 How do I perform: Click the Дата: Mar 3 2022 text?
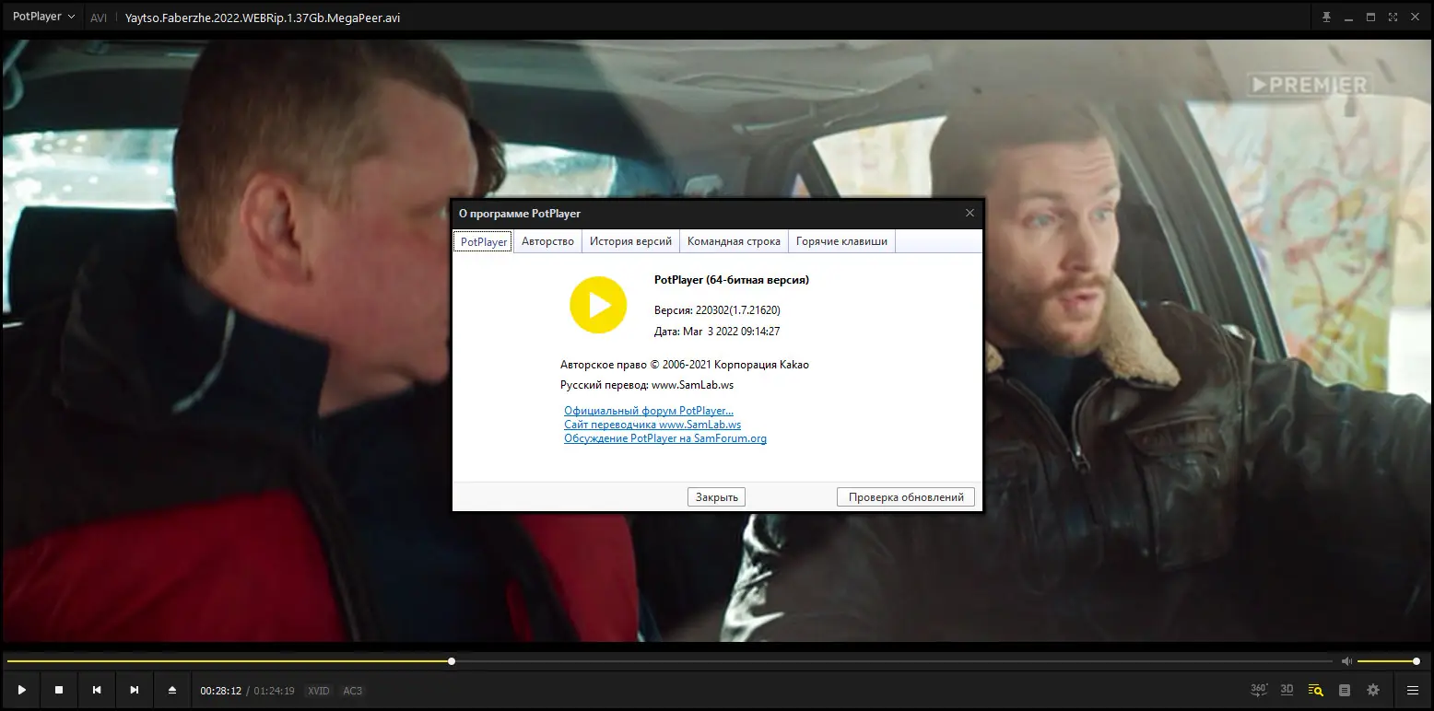tap(717, 332)
